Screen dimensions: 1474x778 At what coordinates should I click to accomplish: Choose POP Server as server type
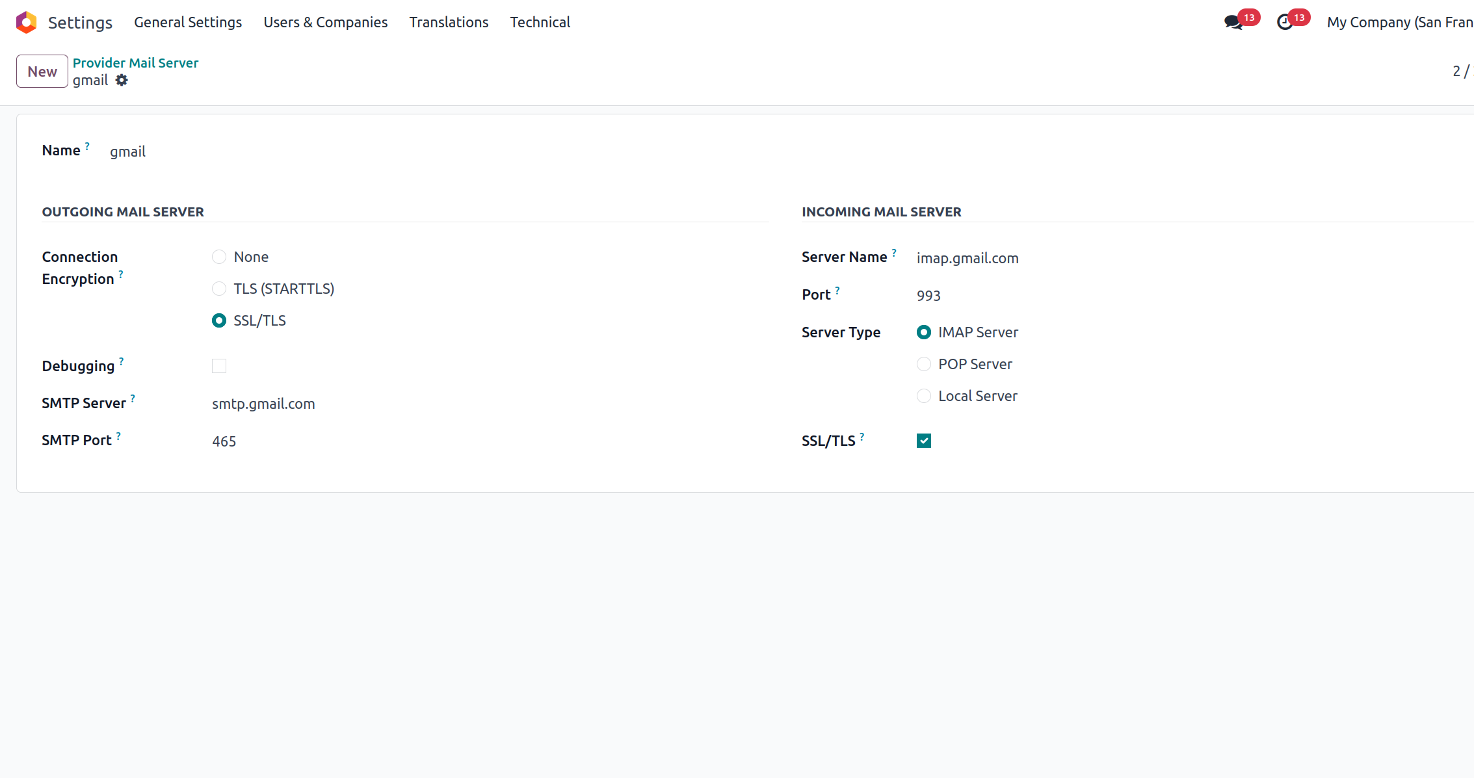[924, 364]
